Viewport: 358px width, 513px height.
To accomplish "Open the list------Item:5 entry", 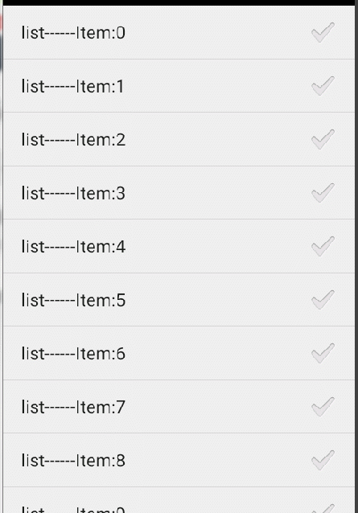I will pyautogui.click(x=73, y=300).
